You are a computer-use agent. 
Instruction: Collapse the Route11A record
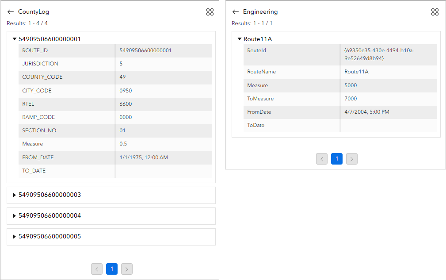240,39
